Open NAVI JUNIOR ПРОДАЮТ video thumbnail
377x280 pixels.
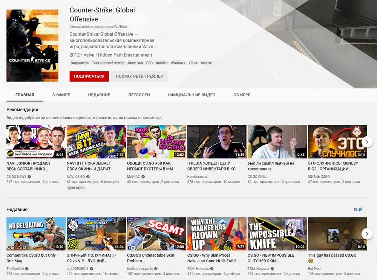pyautogui.click(x=36, y=142)
